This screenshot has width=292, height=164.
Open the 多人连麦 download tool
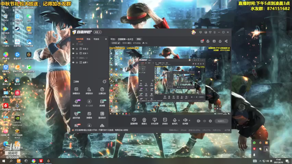(x=89, y=103)
